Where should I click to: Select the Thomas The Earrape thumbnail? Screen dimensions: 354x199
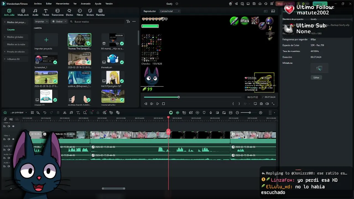click(79, 40)
